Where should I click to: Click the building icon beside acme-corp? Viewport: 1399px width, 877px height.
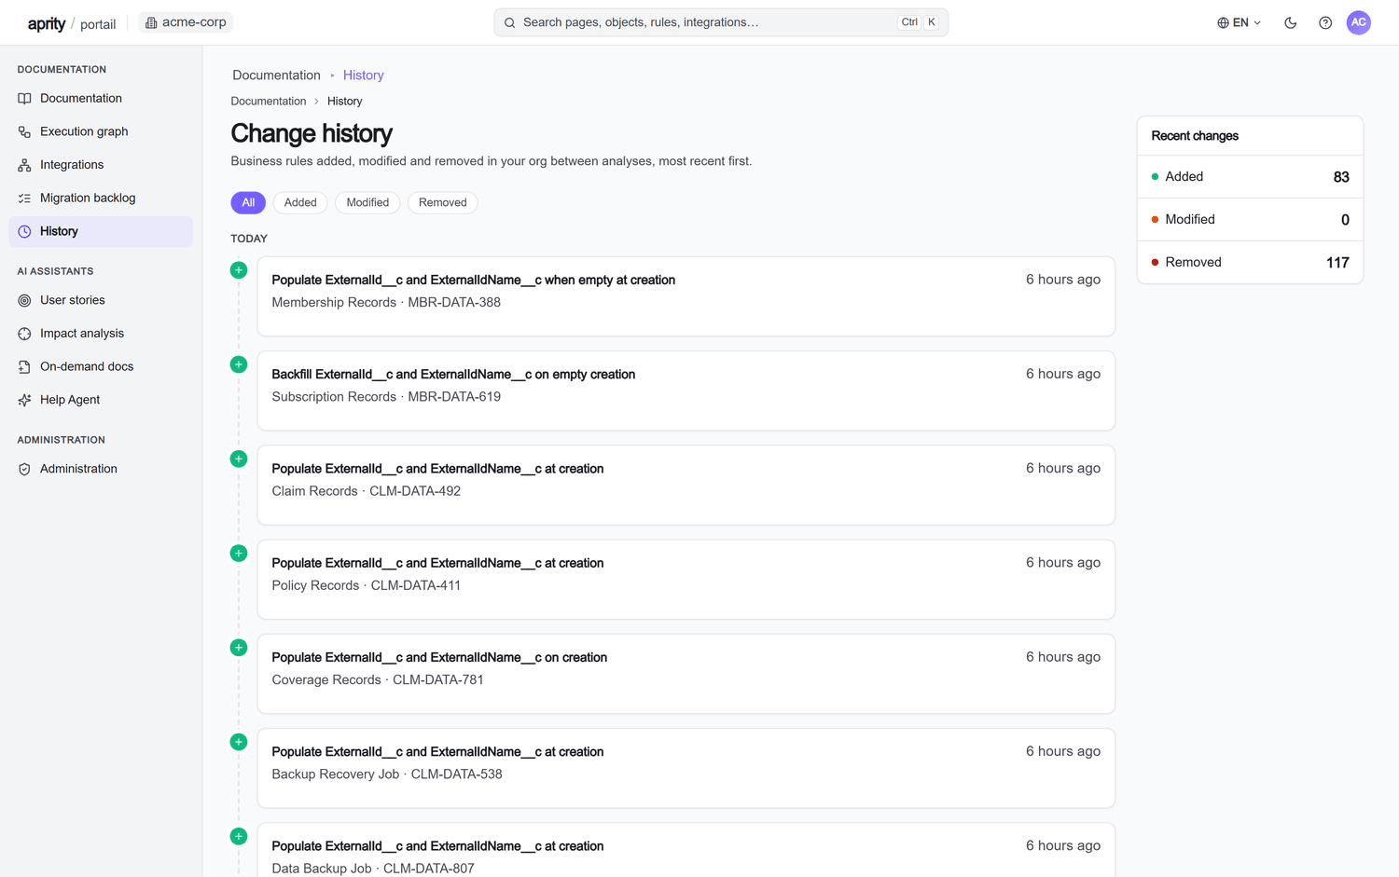(x=151, y=22)
